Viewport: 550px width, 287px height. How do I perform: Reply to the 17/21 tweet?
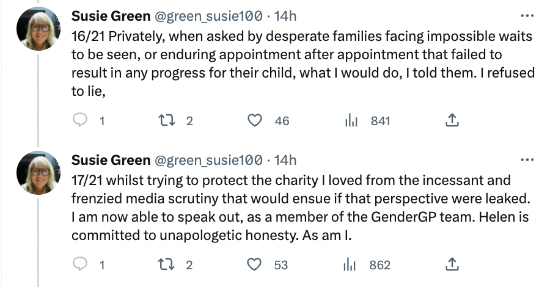tap(80, 264)
